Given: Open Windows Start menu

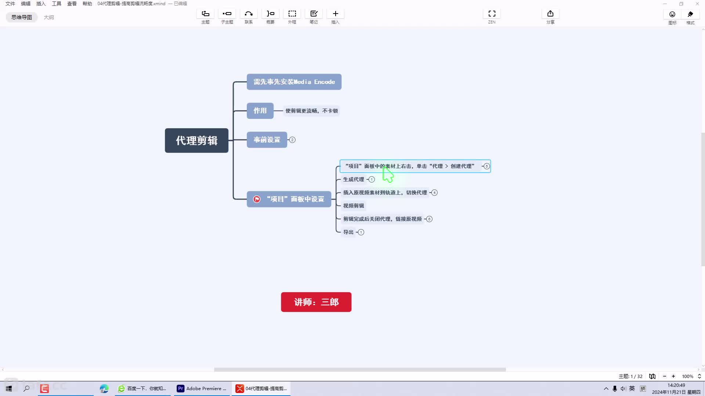Looking at the screenshot, I should coord(9,388).
